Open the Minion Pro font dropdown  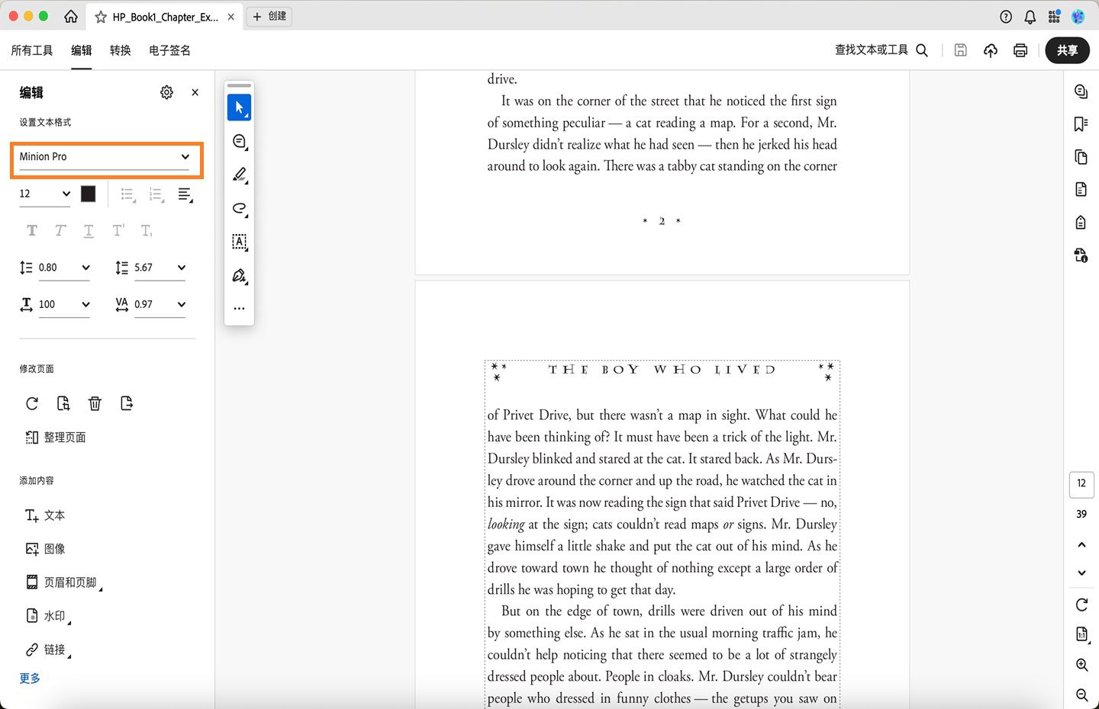[x=106, y=157]
